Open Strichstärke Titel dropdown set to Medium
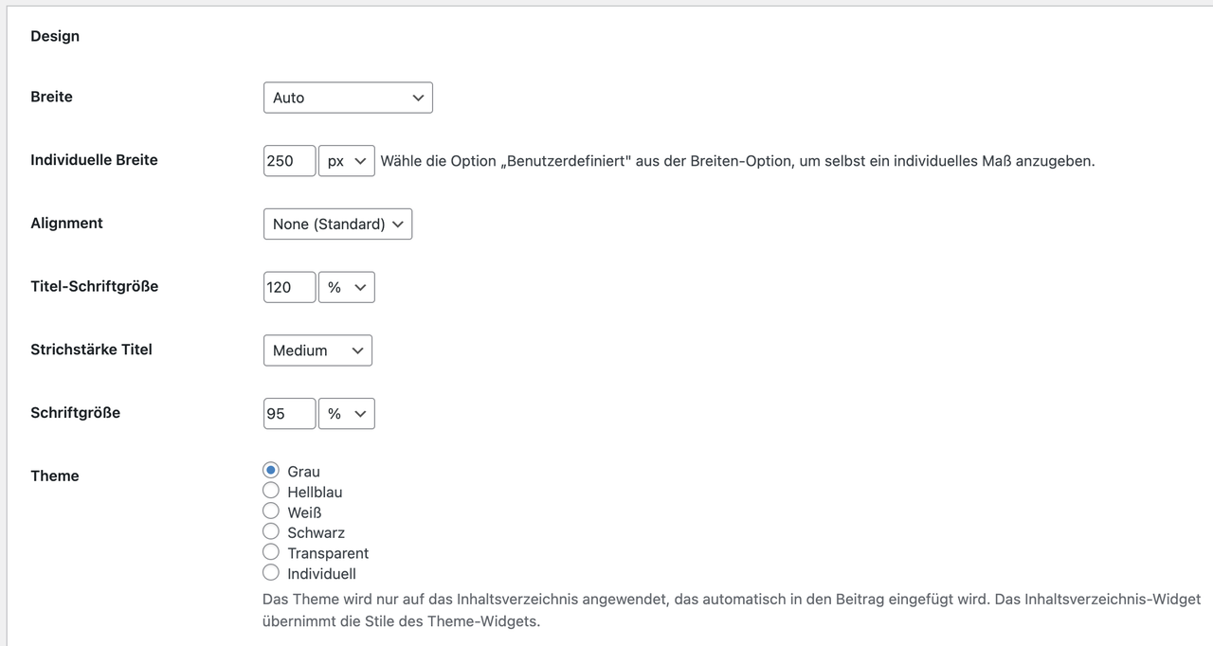This screenshot has height=646, width=1213. (317, 350)
